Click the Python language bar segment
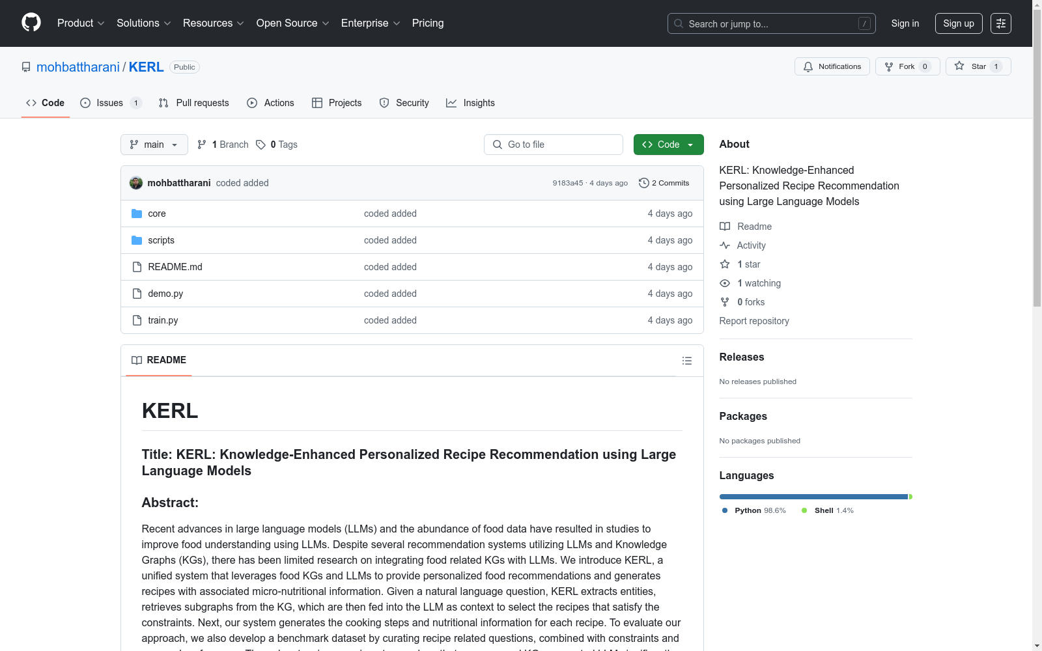Screen dimensions: 1042x651 [x=813, y=497]
